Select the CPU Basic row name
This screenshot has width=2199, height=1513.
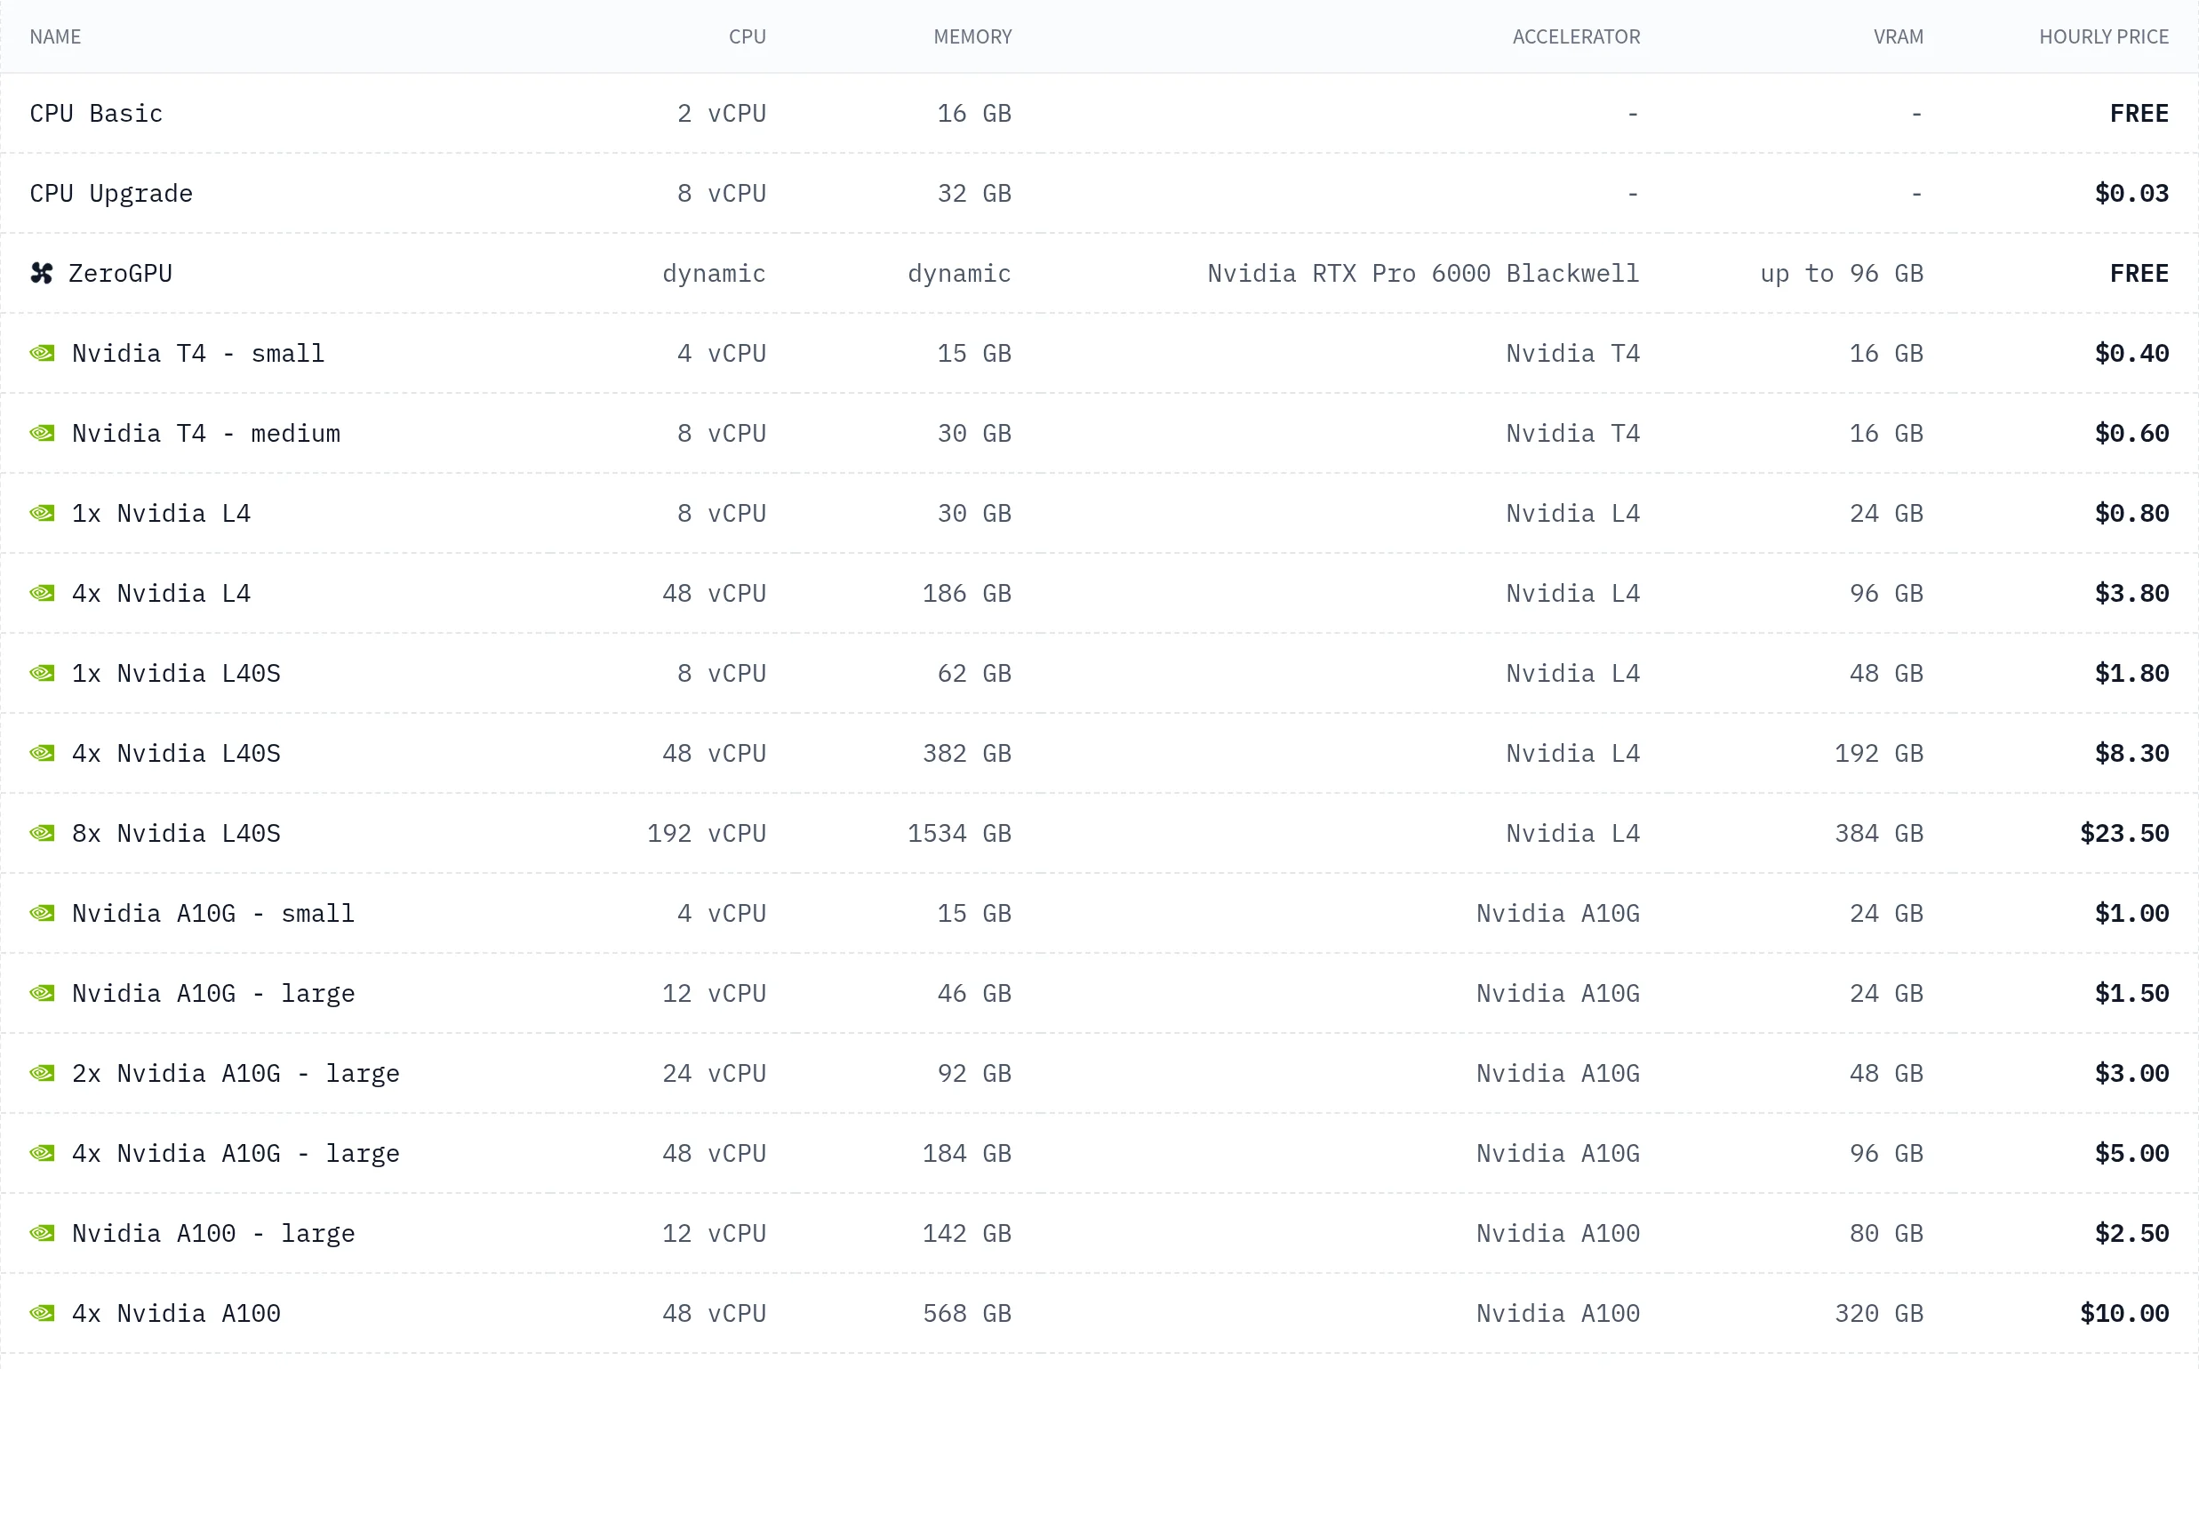pyautogui.click(x=97, y=114)
